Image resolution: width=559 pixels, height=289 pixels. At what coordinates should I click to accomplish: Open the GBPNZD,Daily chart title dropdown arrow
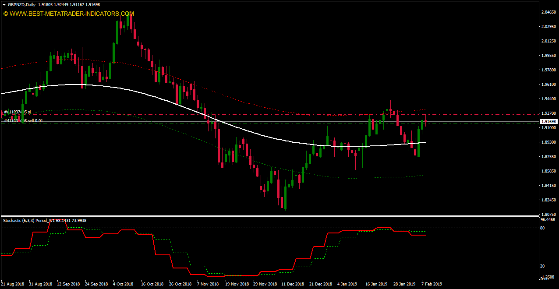tap(4, 4)
